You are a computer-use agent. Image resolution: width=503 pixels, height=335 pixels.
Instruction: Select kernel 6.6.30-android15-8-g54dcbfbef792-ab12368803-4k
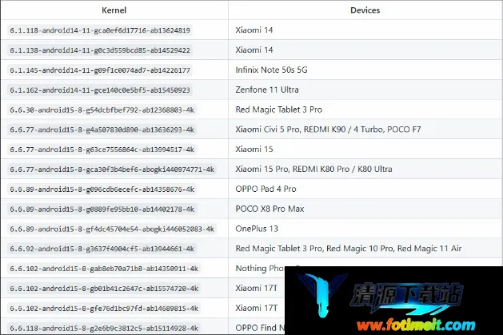[102, 110]
